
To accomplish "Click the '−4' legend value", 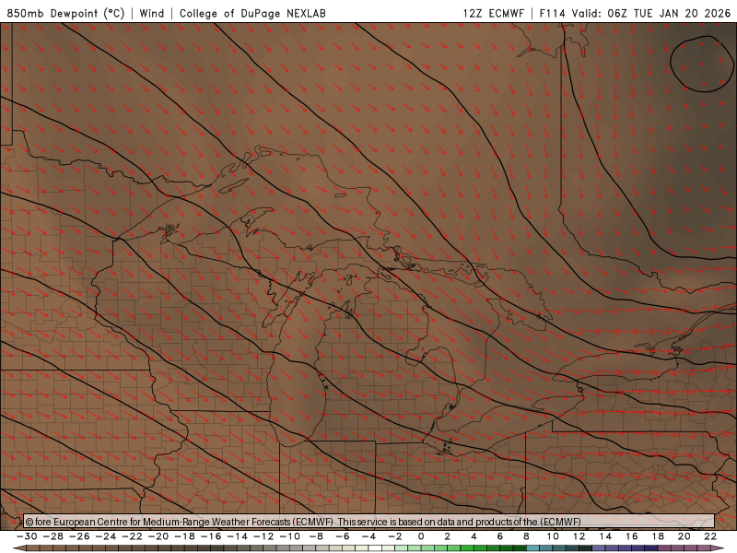I will pyautogui.click(x=368, y=536).
